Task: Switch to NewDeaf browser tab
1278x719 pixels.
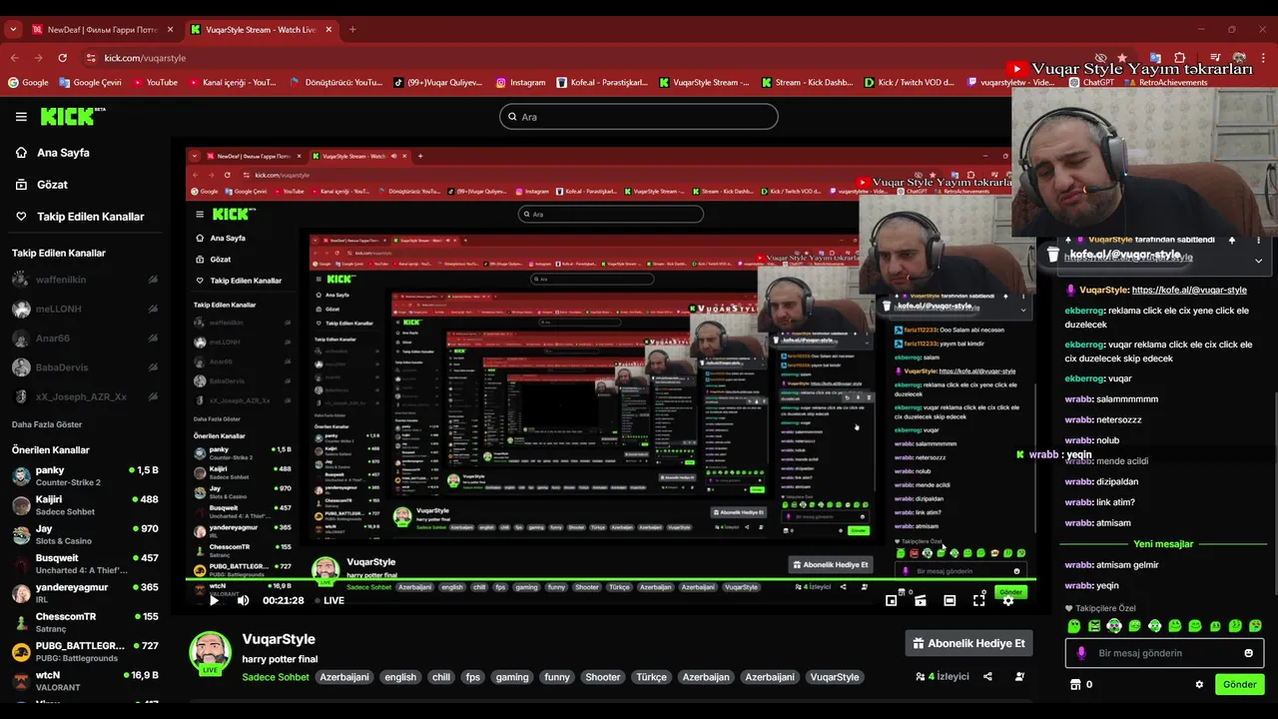Action: 101,30
